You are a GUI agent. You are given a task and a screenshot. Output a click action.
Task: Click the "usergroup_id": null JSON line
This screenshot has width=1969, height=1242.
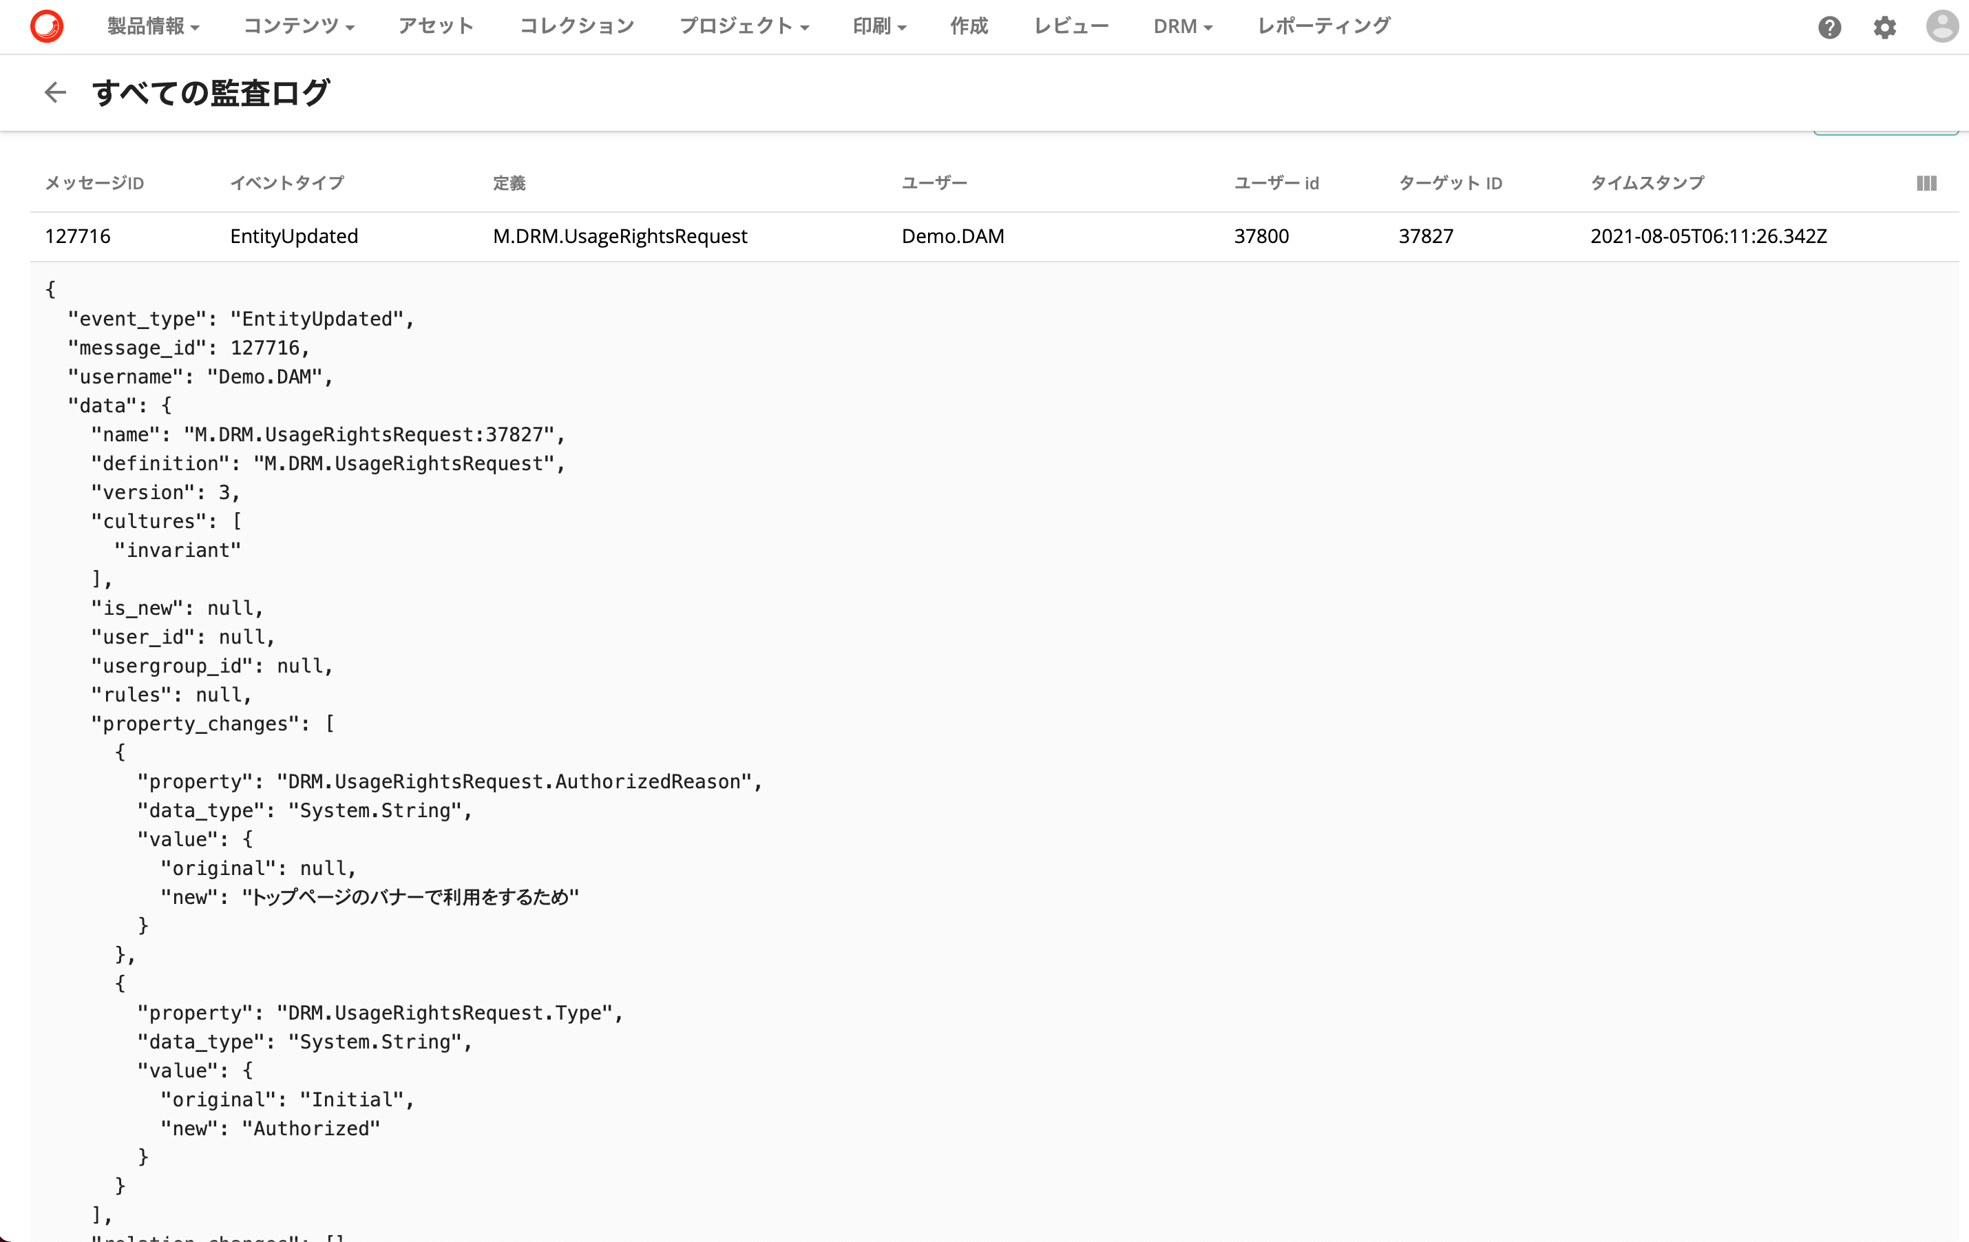pos(213,666)
